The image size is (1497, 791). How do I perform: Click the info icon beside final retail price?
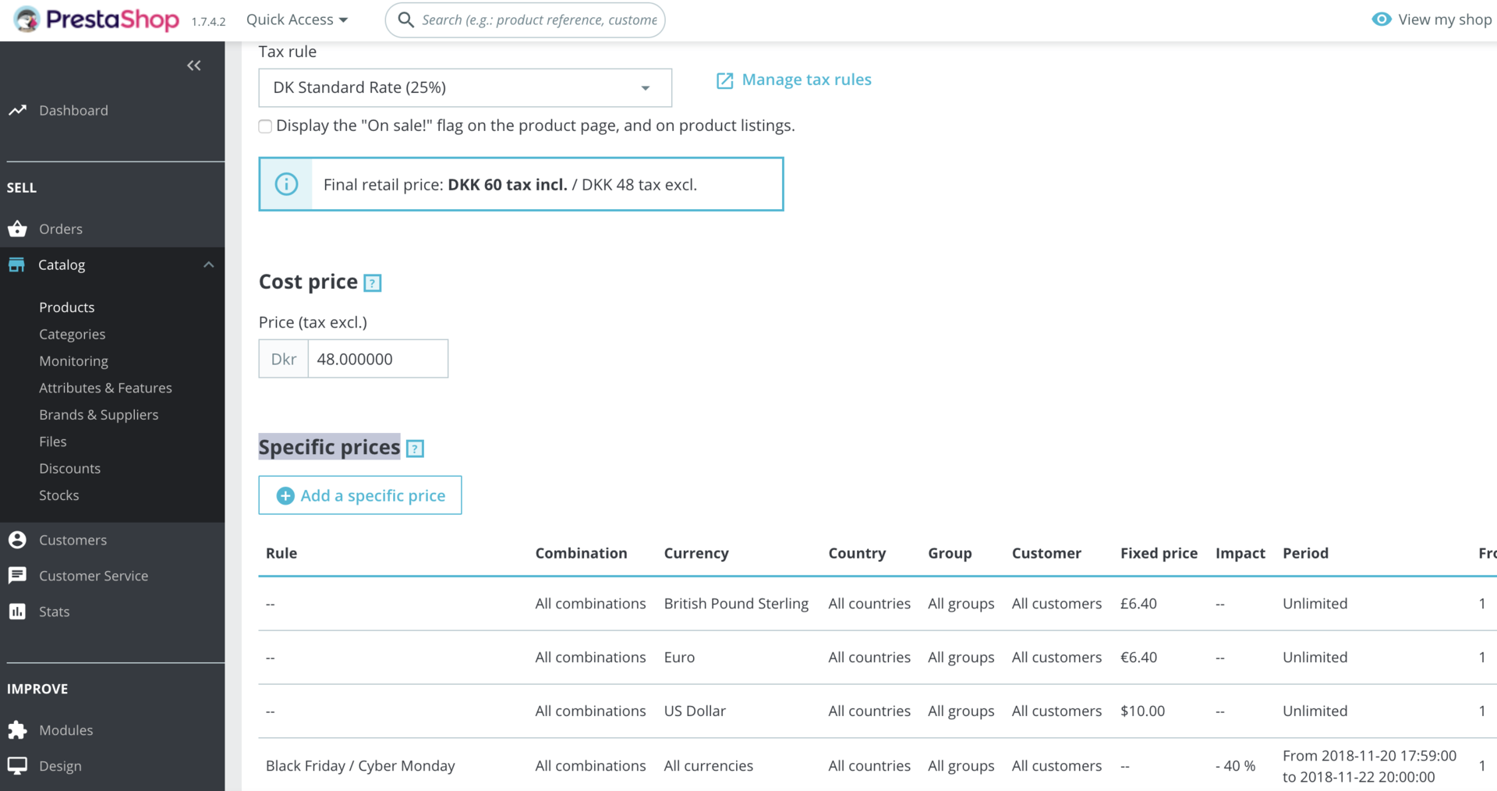(286, 184)
